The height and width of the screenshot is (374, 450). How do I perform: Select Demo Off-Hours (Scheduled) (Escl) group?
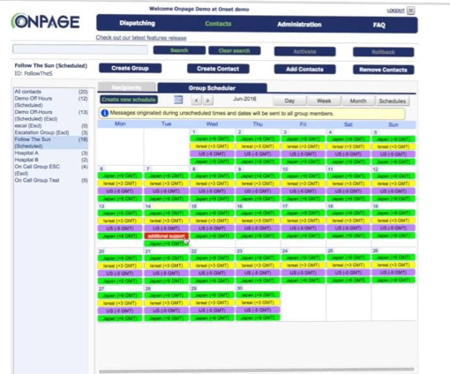tap(51, 116)
